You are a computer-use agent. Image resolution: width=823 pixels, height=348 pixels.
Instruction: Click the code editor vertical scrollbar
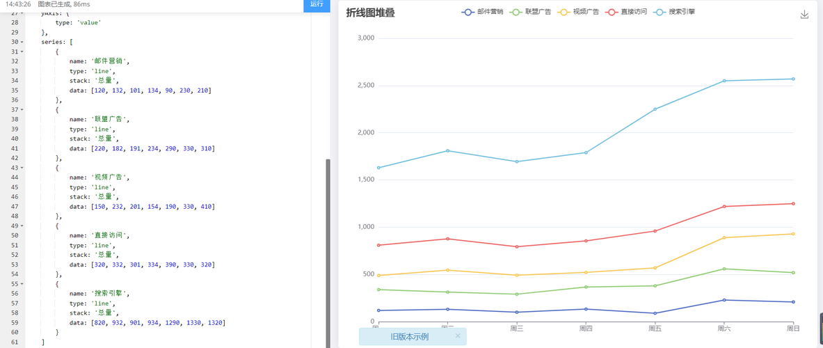[328, 244]
